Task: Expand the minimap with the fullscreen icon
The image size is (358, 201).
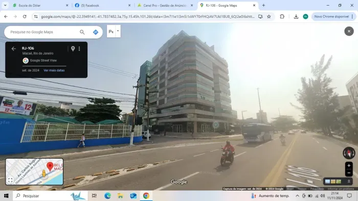Action: coord(10,180)
